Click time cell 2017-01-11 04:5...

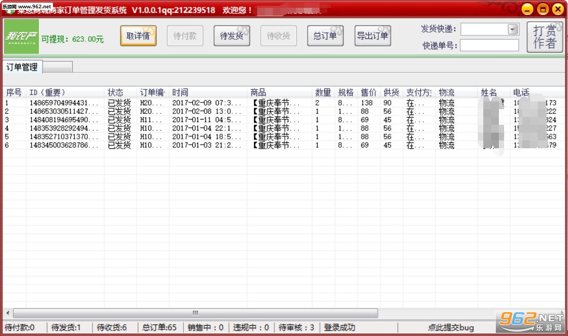click(206, 120)
